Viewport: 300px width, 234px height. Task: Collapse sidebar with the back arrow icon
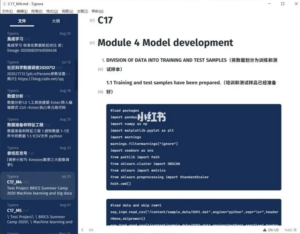point(82,230)
